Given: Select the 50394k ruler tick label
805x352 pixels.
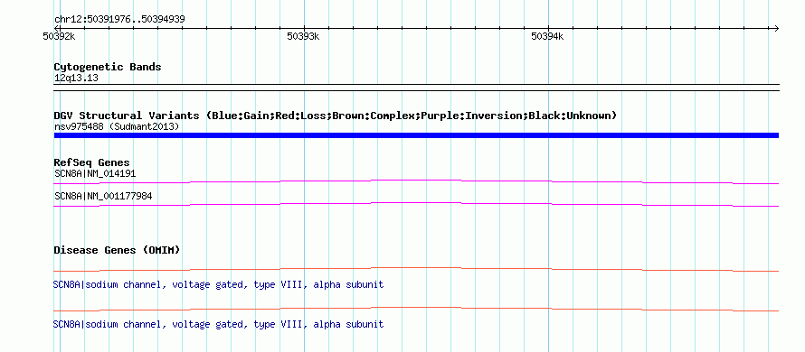Looking at the screenshot, I should 547,36.
